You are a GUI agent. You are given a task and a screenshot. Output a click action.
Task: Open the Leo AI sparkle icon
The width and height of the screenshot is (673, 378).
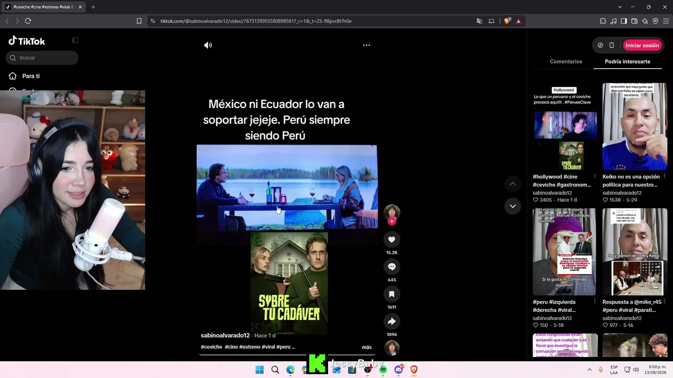pyautogui.click(x=645, y=21)
